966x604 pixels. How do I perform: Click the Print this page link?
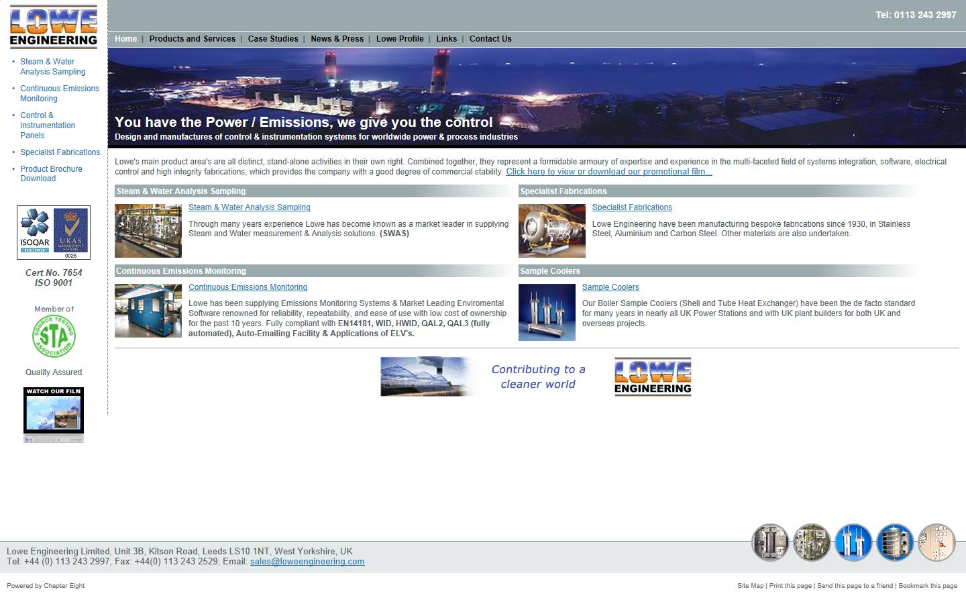tap(790, 586)
